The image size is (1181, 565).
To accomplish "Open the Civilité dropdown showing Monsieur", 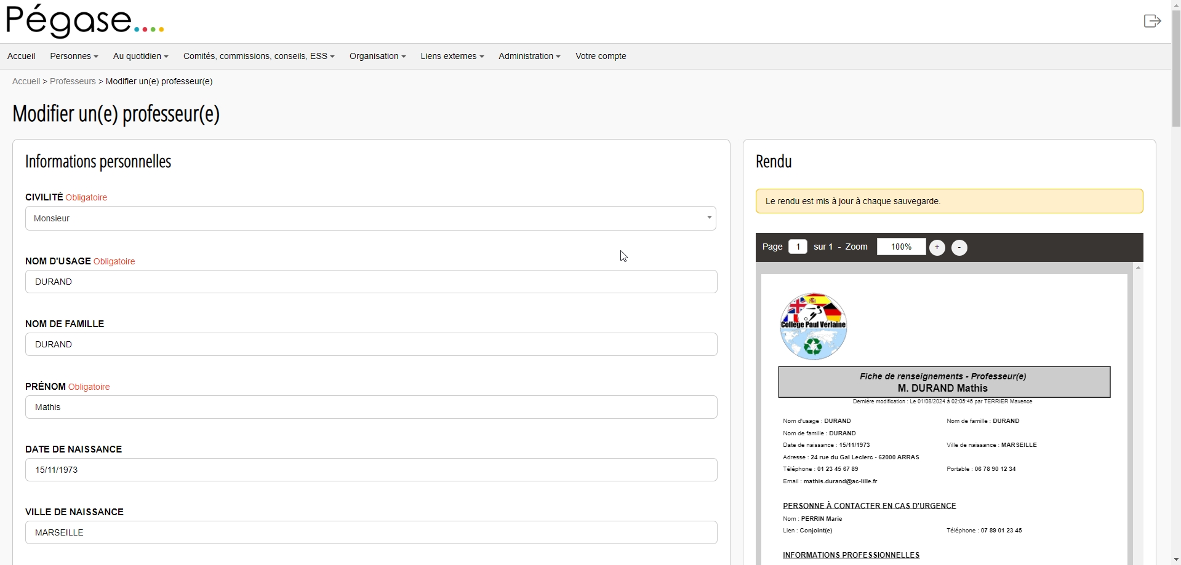I will pos(370,218).
